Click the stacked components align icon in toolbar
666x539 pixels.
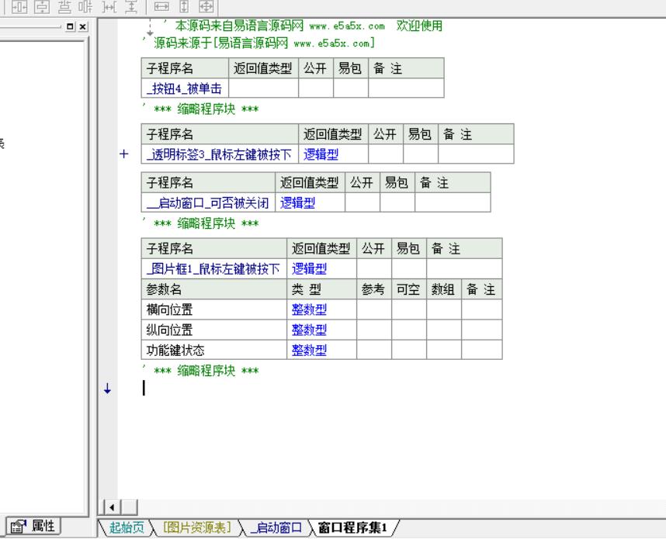point(64,6)
